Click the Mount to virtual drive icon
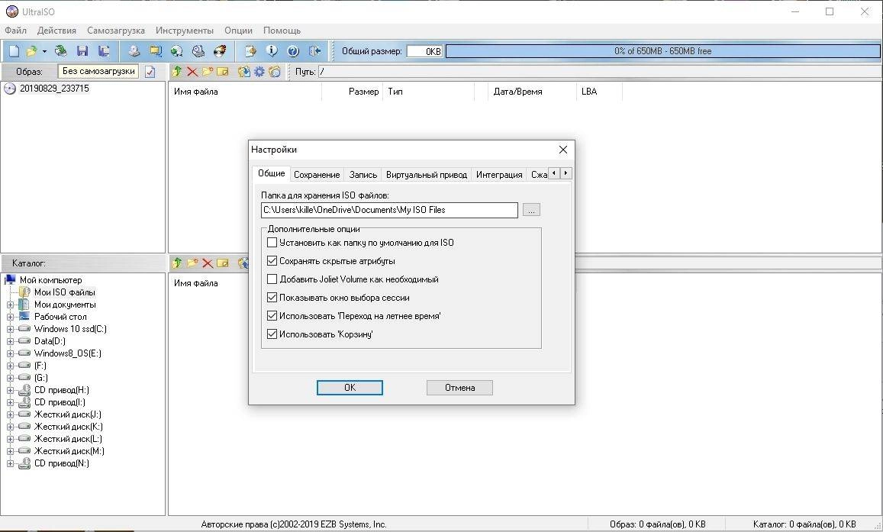 (x=198, y=51)
